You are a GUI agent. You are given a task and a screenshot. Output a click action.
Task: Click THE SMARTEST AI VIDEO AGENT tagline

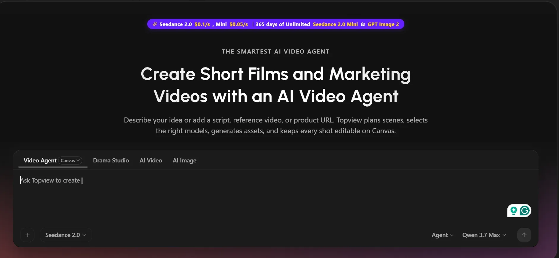click(275, 51)
